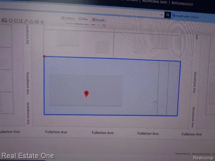Click the eraser tool to clear shapes
The width and height of the screenshot is (215, 161).
[31, 21]
